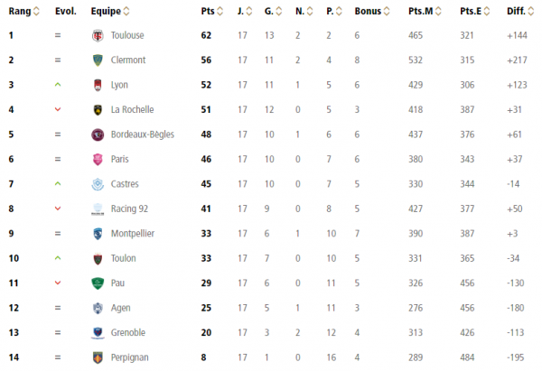Click the Clermont team logo
This screenshot has height=371, width=542.
pyautogui.click(x=98, y=60)
